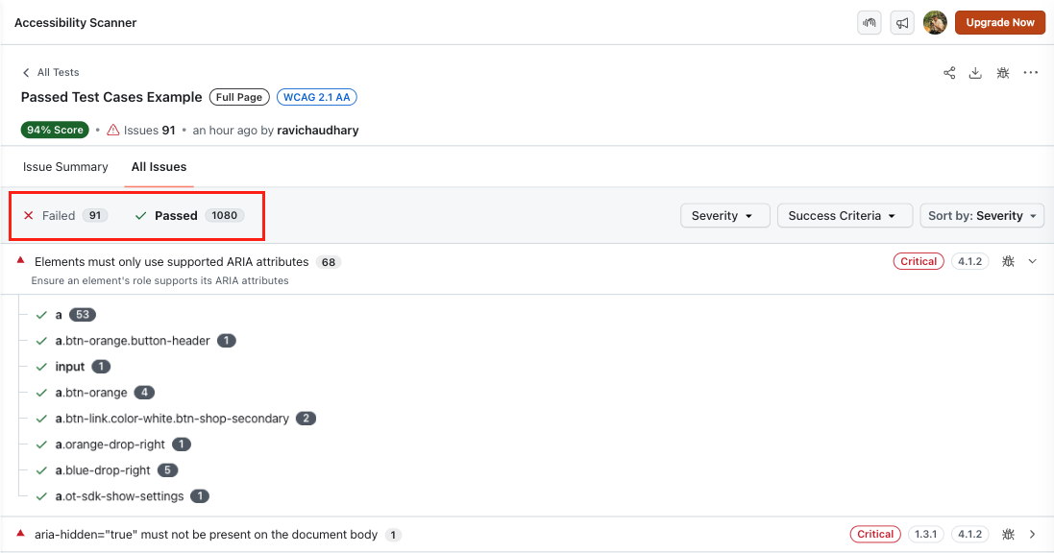Select the a.btn-orange.button-header row
The height and width of the screenshot is (553, 1054).
pos(135,341)
